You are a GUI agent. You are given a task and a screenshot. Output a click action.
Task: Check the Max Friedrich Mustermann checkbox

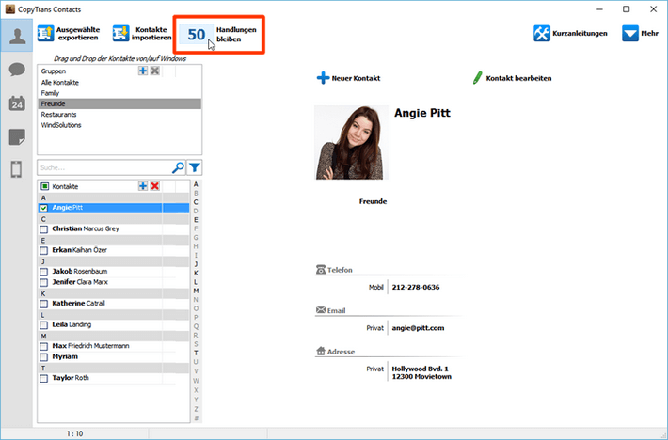[44, 346]
